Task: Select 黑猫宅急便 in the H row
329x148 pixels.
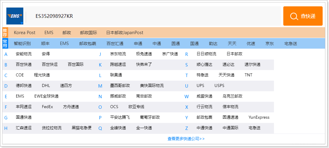Action: 81,128
